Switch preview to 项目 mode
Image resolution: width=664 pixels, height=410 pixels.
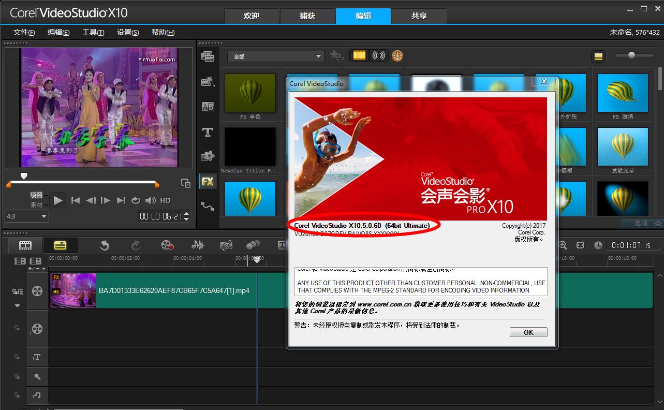36,195
